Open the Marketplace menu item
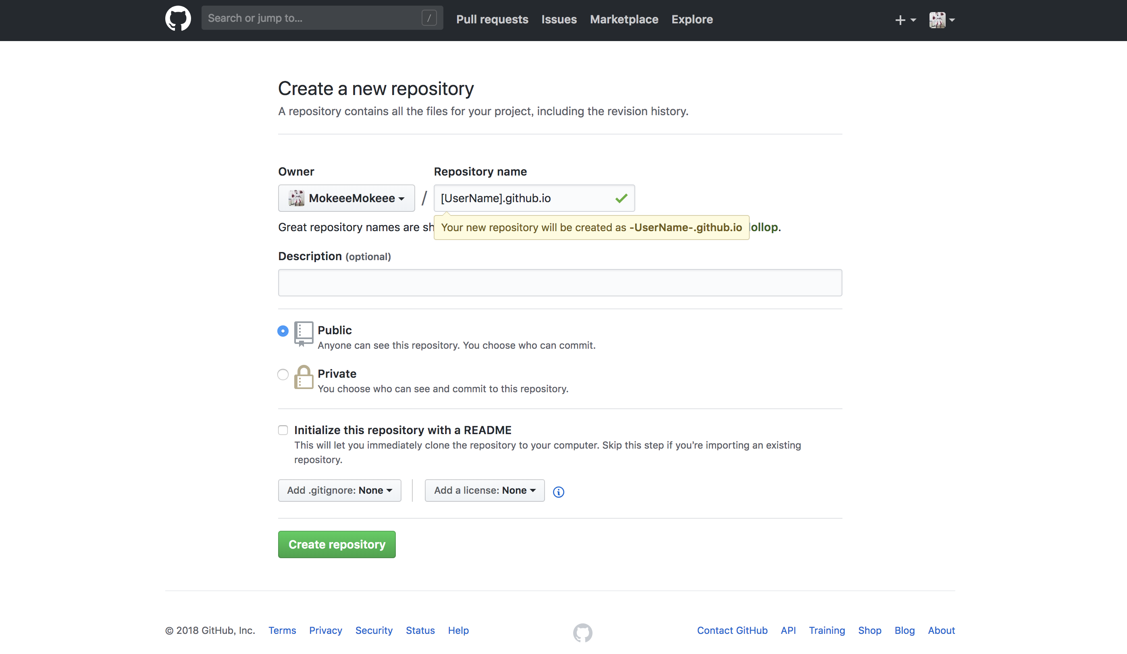Image resolution: width=1127 pixels, height=654 pixels. tap(624, 20)
